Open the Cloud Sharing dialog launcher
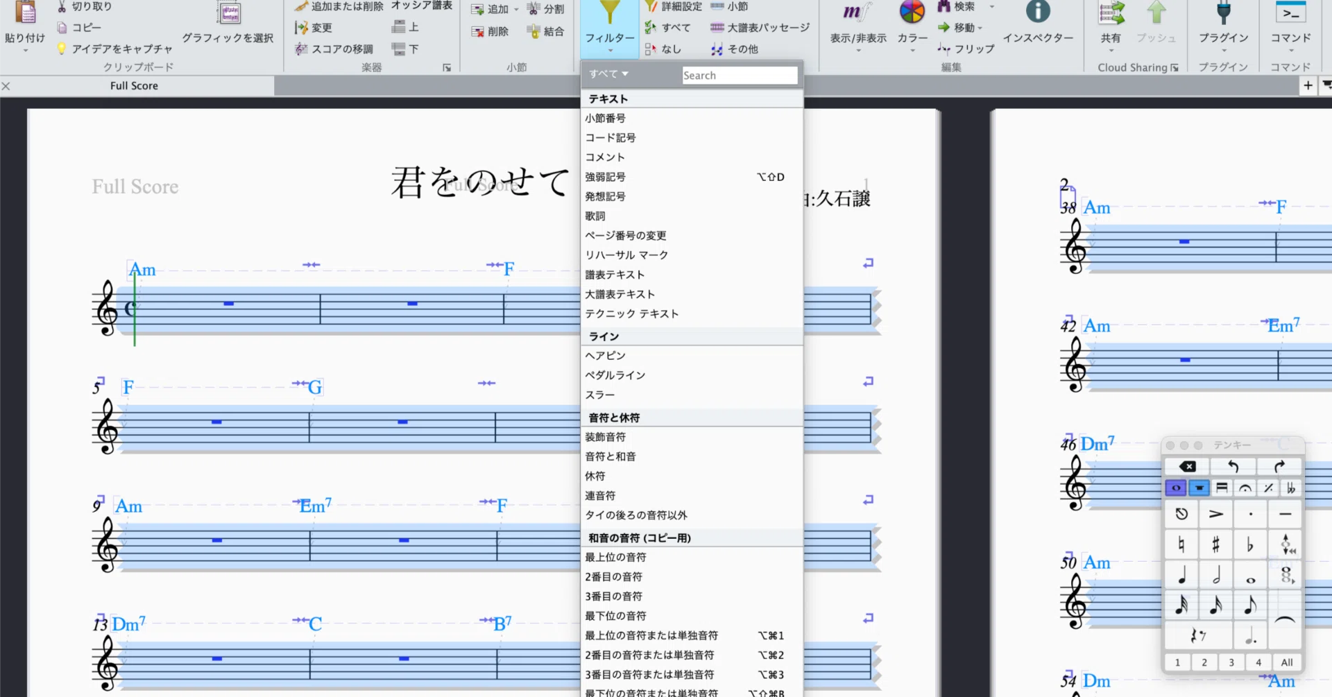Viewport: 1332px width, 697px height. 1175,67
